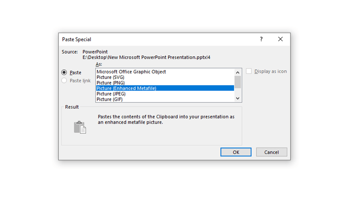346x201 pixels.
Task: Enable the Display as icon checkbox
Action: [x=249, y=71]
